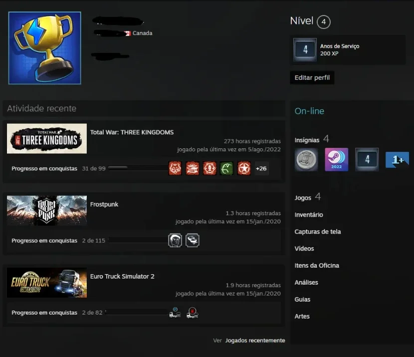Click the second Frostpunk achievement icon
Screen dimensions: 414x357
(192, 241)
